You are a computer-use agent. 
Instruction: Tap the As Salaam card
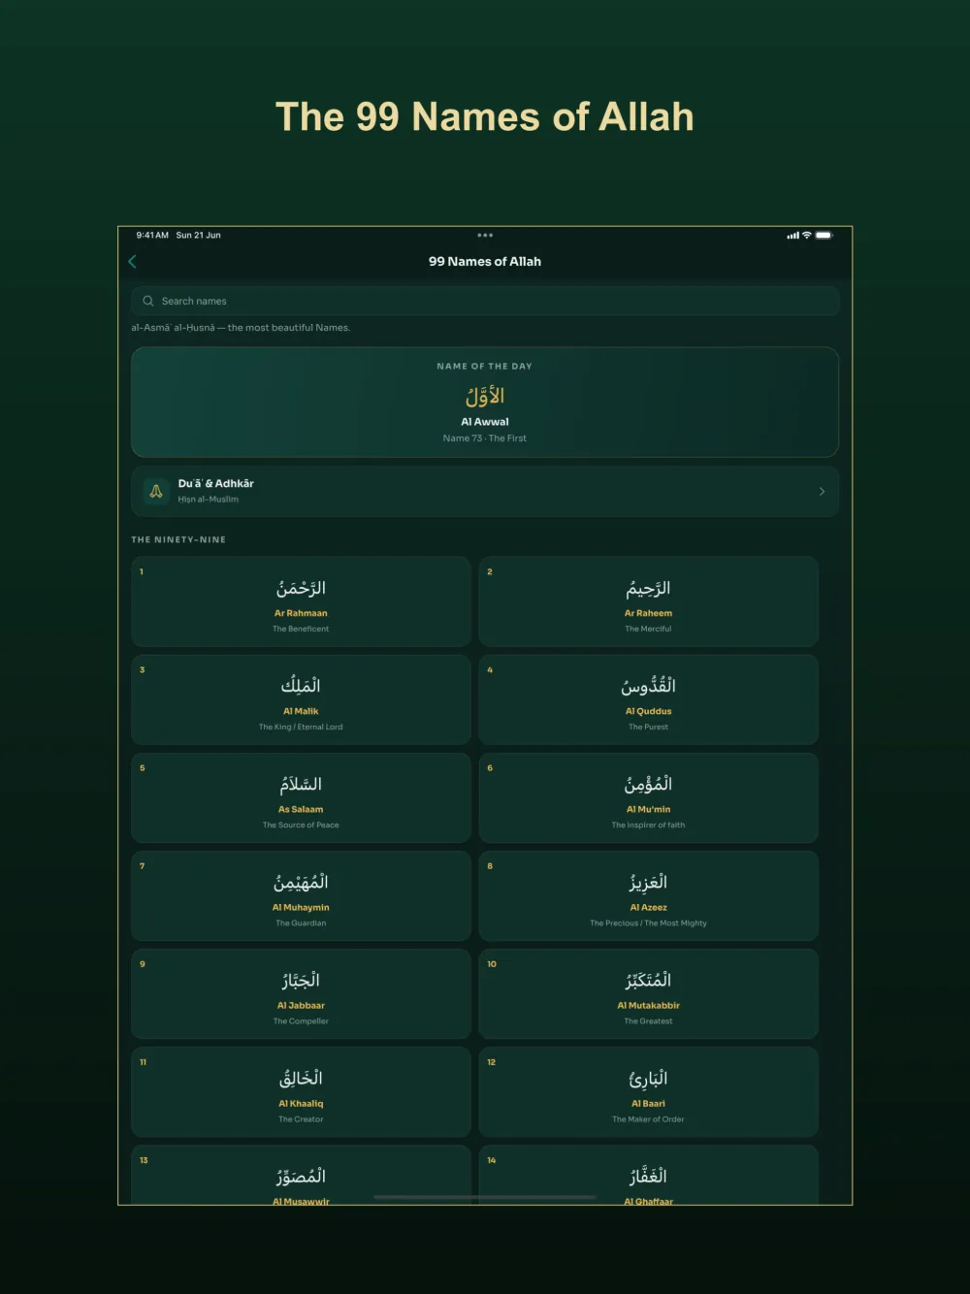[301, 797]
